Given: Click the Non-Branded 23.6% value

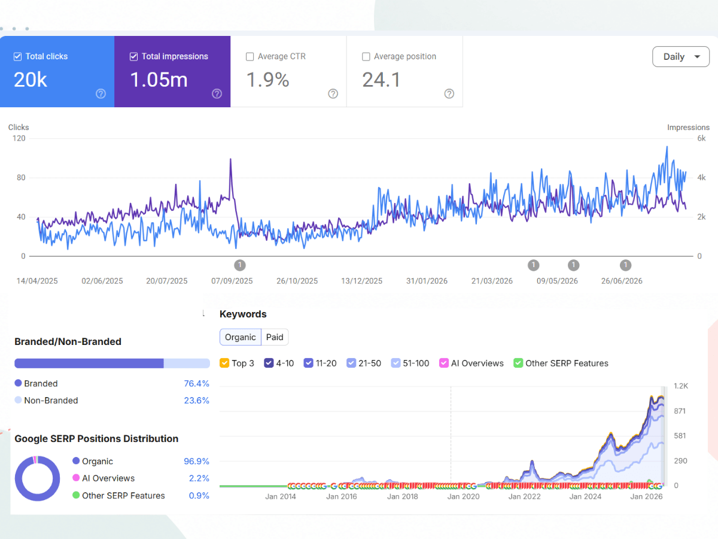Looking at the screenshot, I should [196, 400].
